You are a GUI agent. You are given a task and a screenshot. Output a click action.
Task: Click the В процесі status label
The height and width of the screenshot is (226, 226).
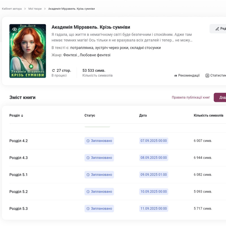[59, 75]
